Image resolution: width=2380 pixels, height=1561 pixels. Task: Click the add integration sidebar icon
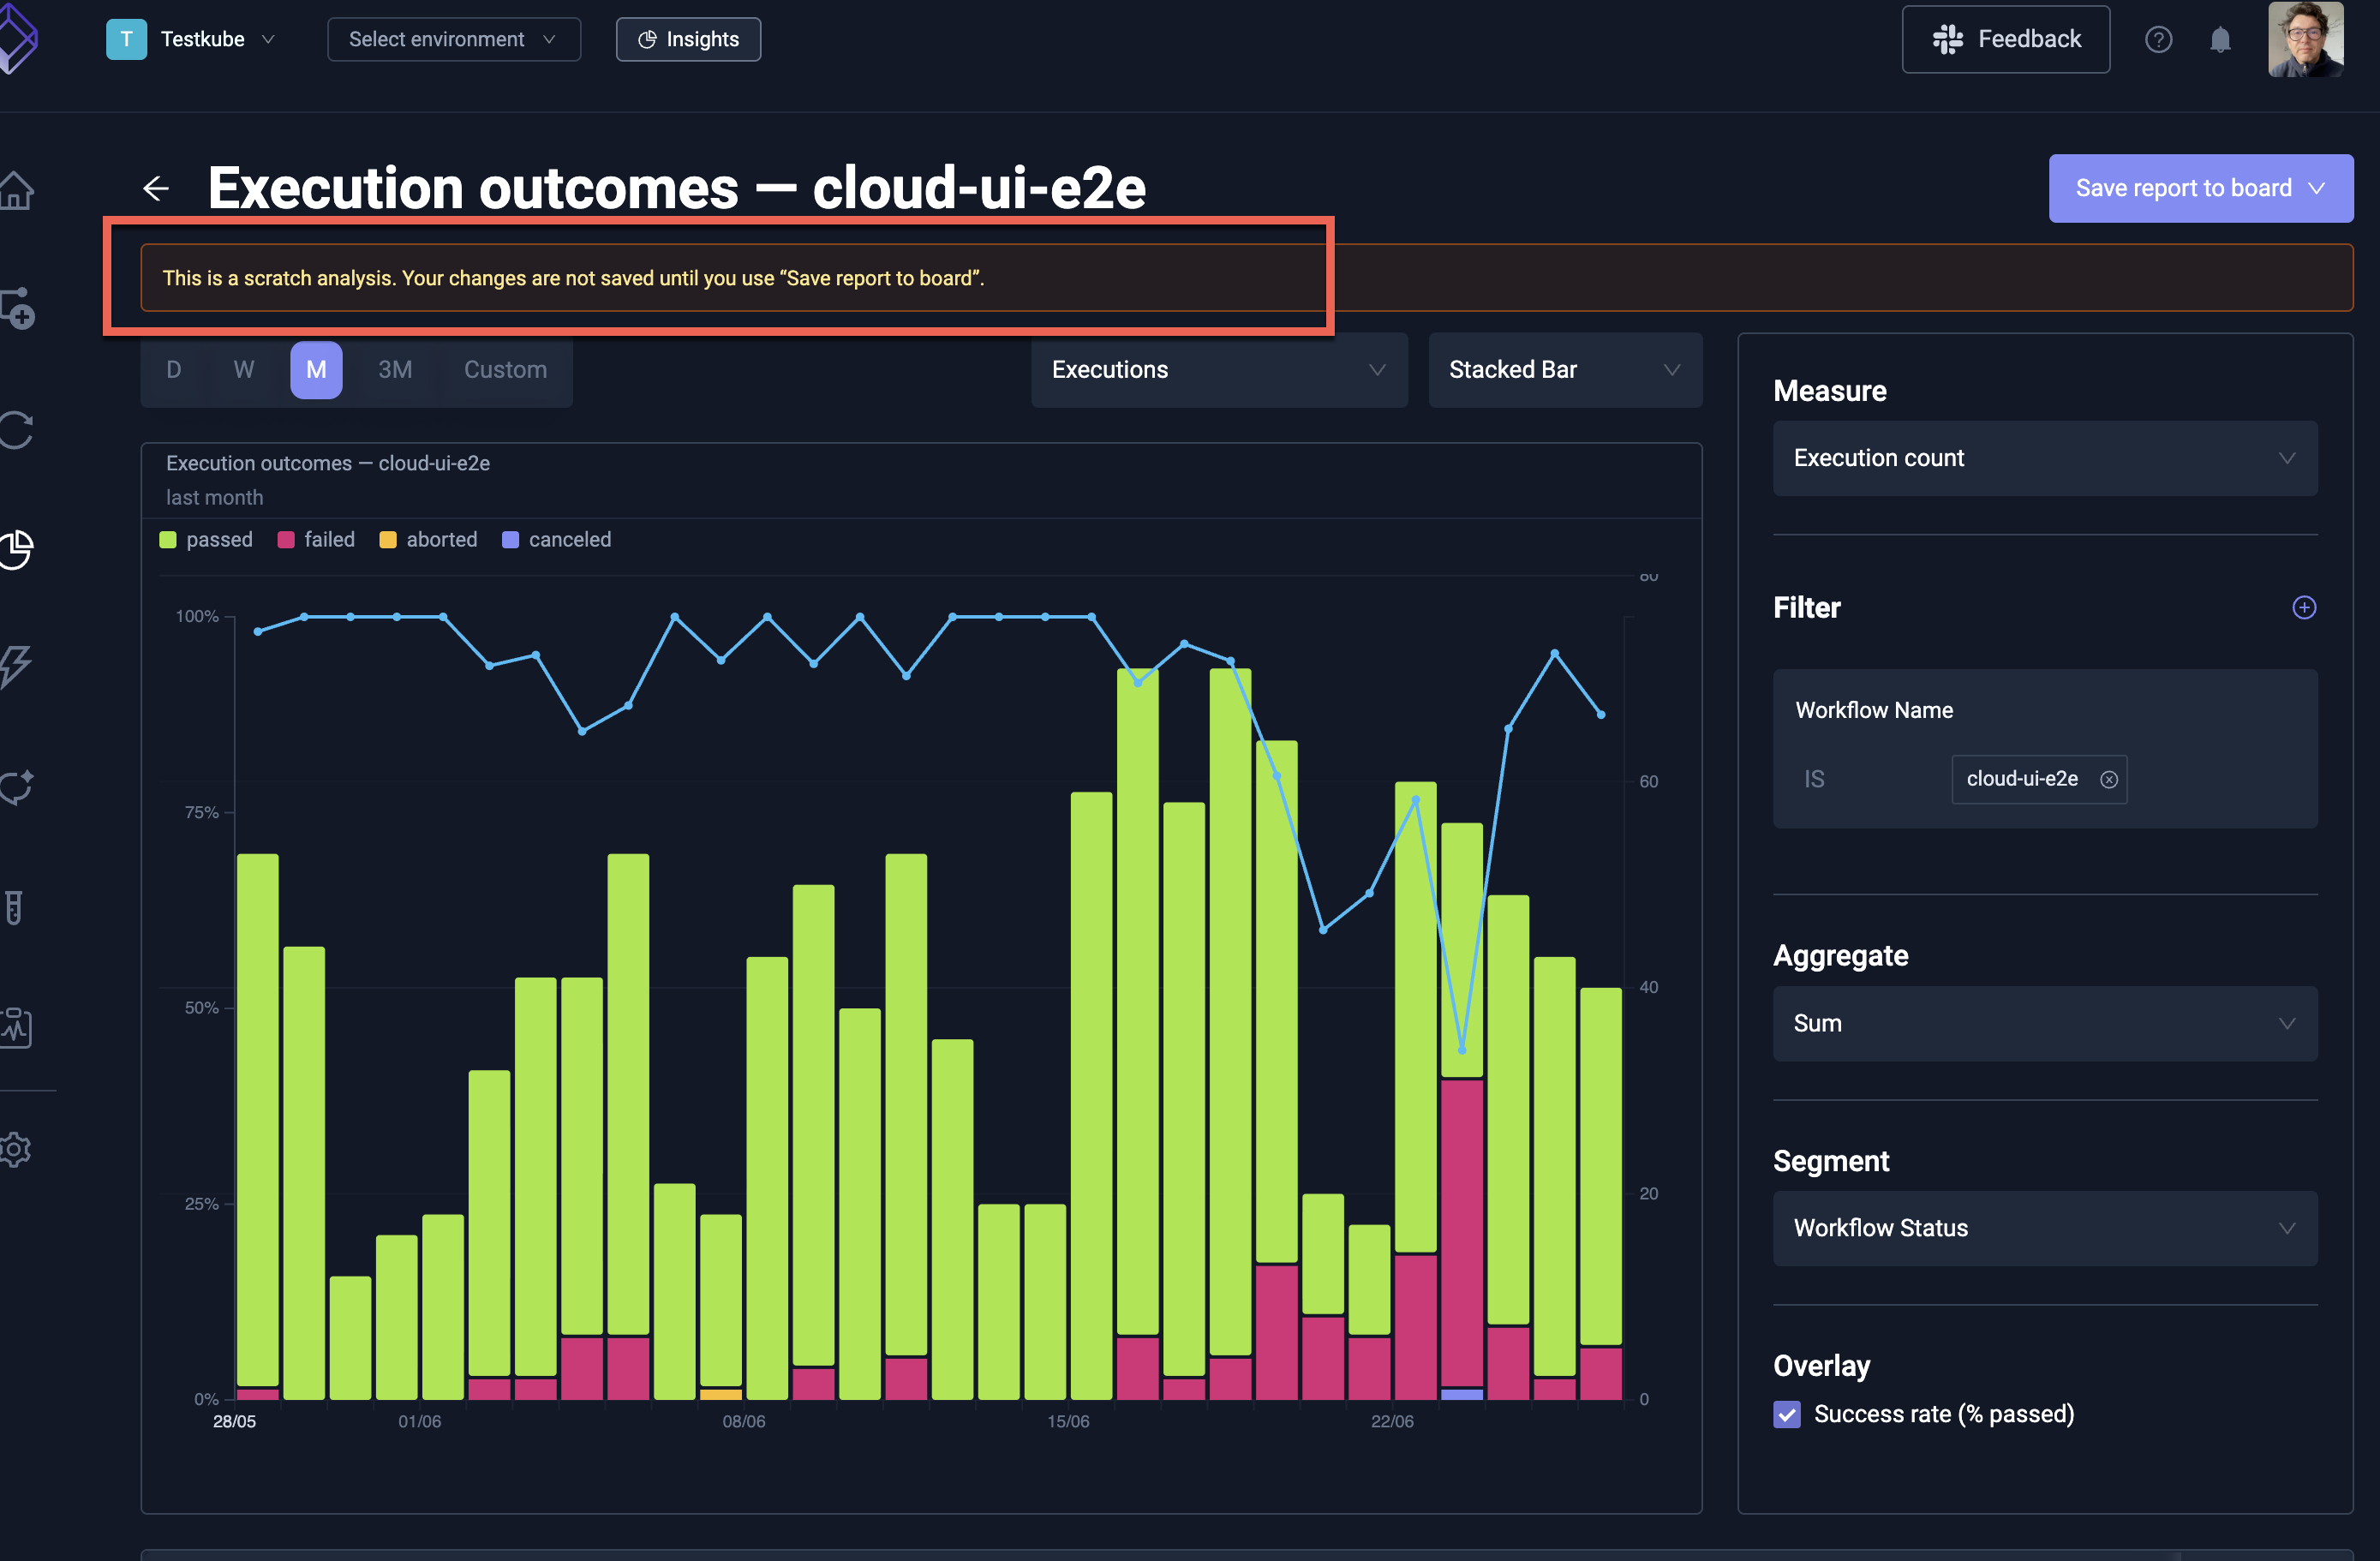pyautogui.click(x=17, y=309)
